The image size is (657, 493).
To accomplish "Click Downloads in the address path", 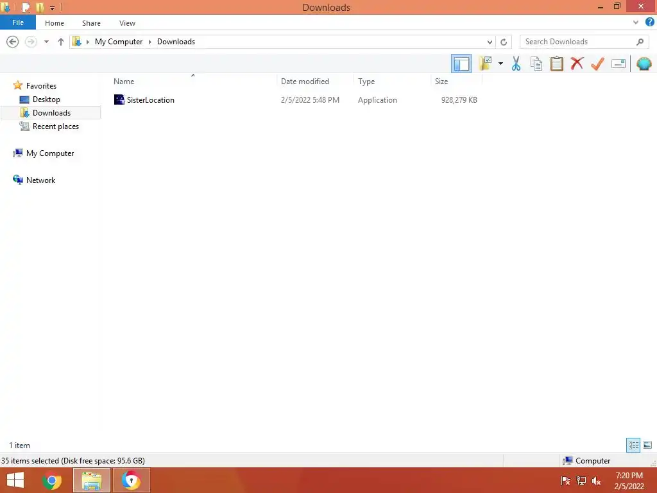I will [x=176, y=42].
